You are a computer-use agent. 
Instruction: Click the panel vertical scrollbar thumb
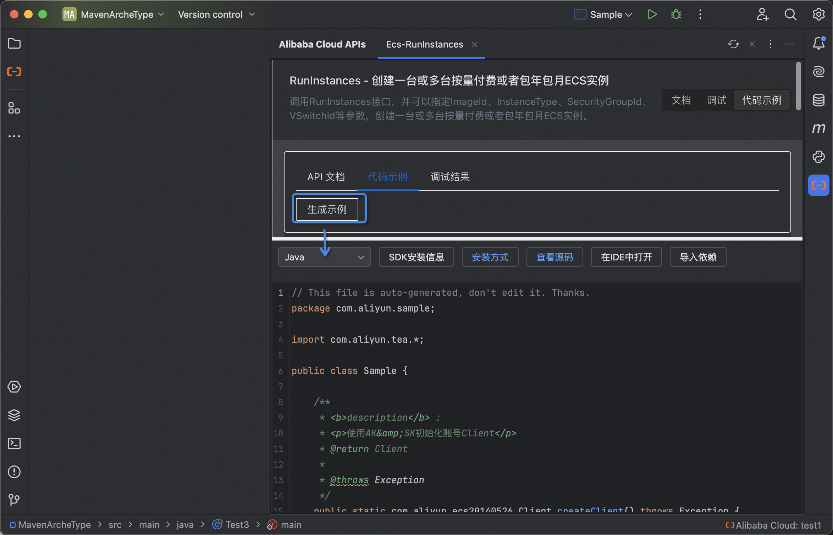pos(799,86)
